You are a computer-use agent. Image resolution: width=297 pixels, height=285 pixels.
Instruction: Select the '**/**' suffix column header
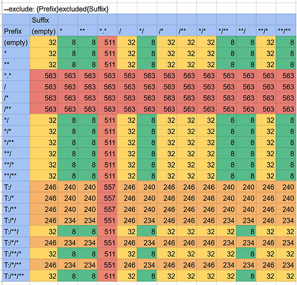tap(286, 31)
